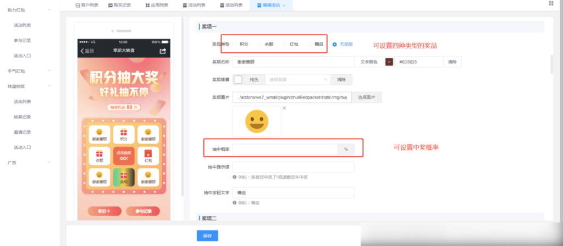The height and width of the screenshot is (246, 563).
Task: Click the info icon beside 例如：恭喜您中奖了
Action: [x=234, y=177]
